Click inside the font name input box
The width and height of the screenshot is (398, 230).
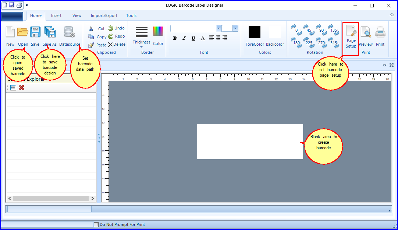tap(193, 28)
